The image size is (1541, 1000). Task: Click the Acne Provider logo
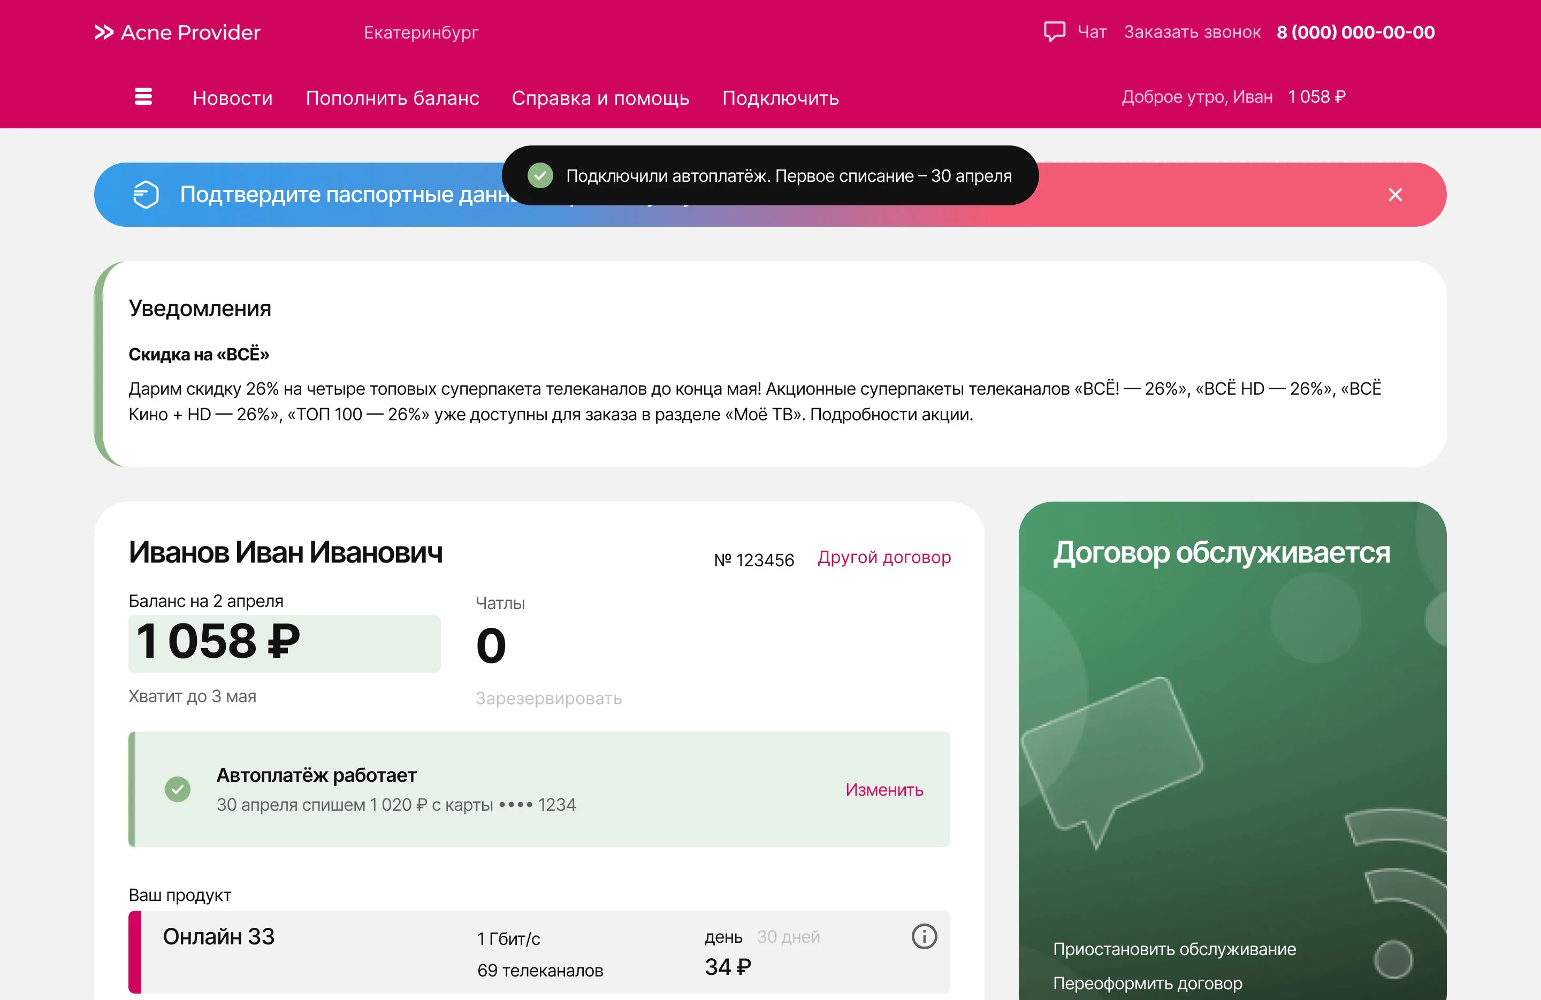pos(178,33)
